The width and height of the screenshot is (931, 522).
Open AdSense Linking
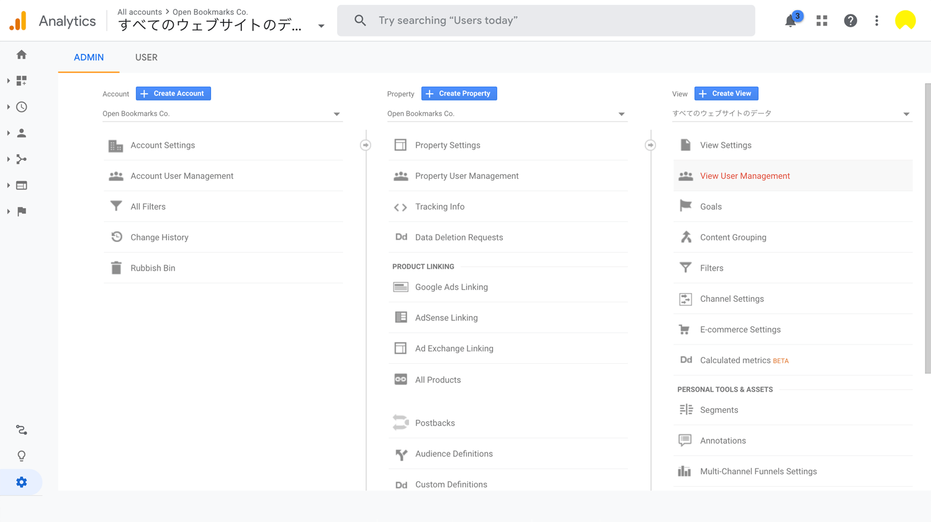(446, 318)
